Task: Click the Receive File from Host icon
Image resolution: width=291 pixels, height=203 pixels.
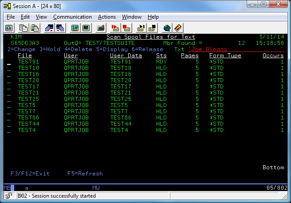Action: point(60,28)
